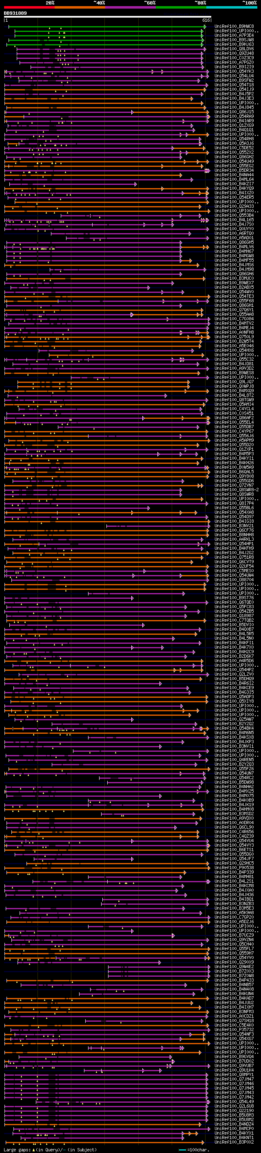Click the label UniRef100_A0CDZ1
This screenshot has height=1153, width=261.
(x=234, y=1016)
